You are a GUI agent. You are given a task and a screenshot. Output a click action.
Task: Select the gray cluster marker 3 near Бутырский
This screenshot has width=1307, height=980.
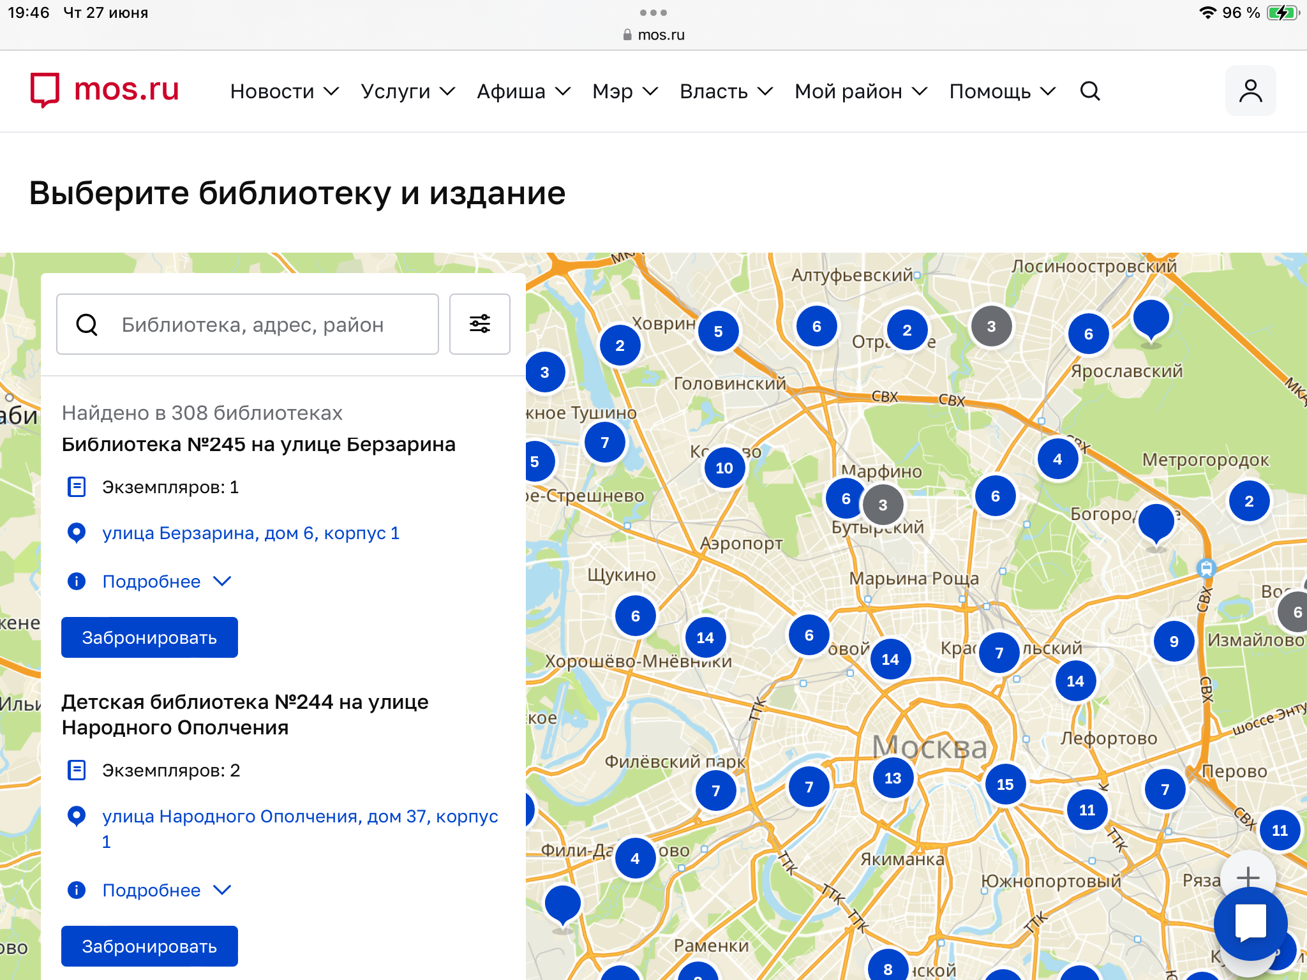[x=883, y=505]
